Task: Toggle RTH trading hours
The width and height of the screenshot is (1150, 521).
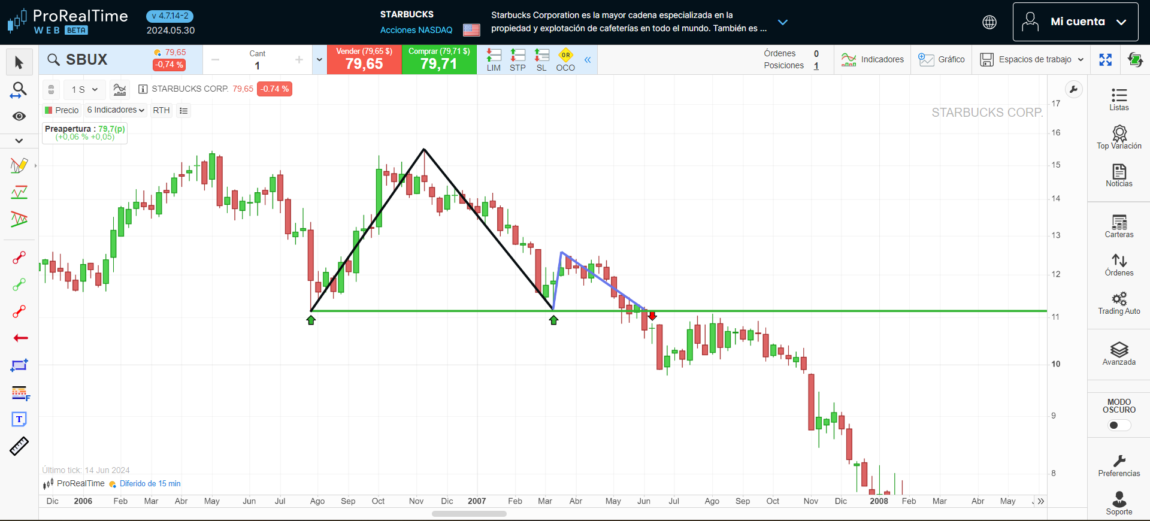Action: click(x=161, y=110)
